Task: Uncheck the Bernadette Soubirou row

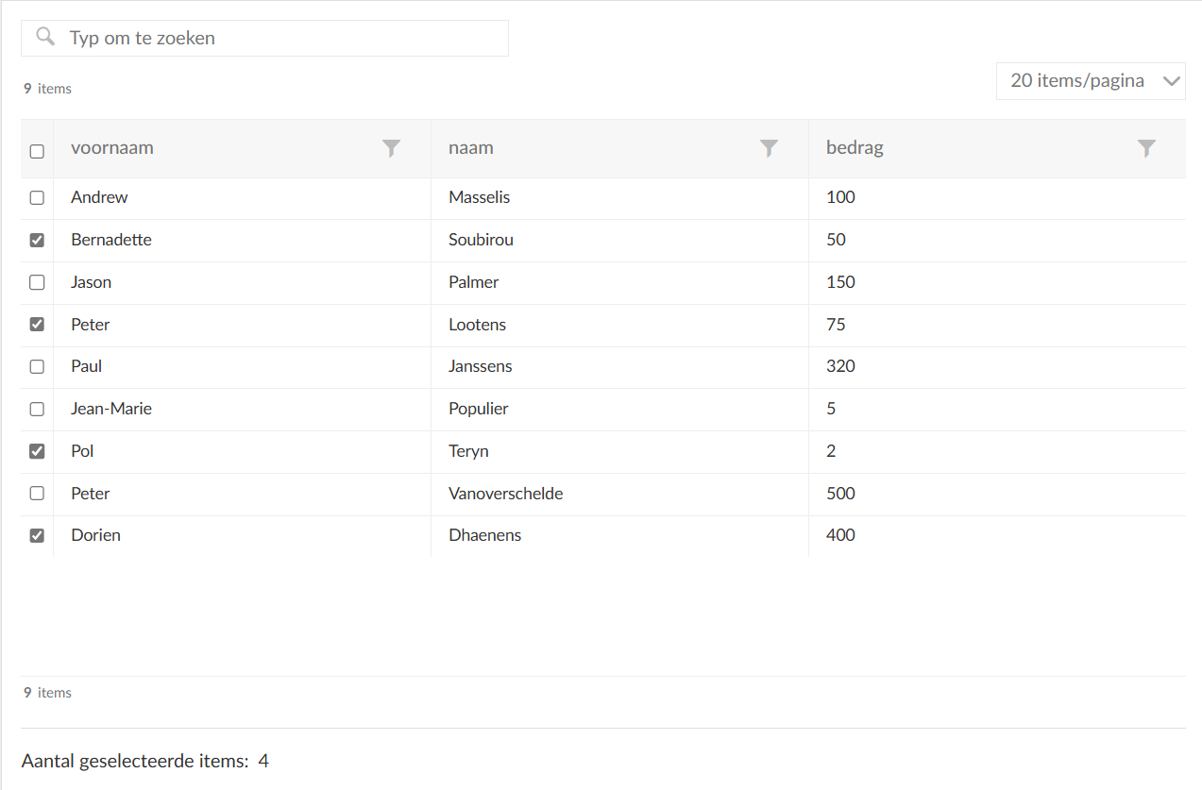Action: [37, 240]
